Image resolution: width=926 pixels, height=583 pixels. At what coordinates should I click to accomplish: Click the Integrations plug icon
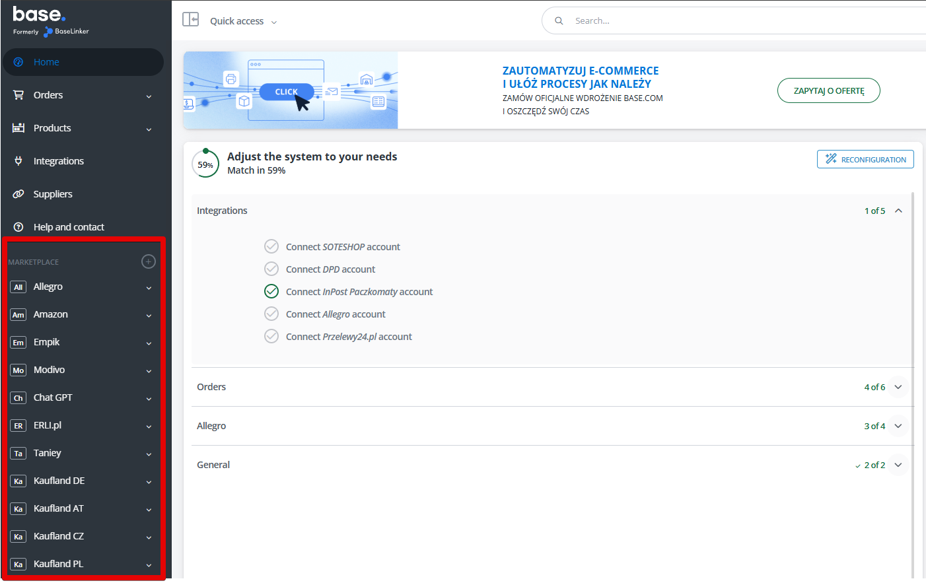pos(18,161)
